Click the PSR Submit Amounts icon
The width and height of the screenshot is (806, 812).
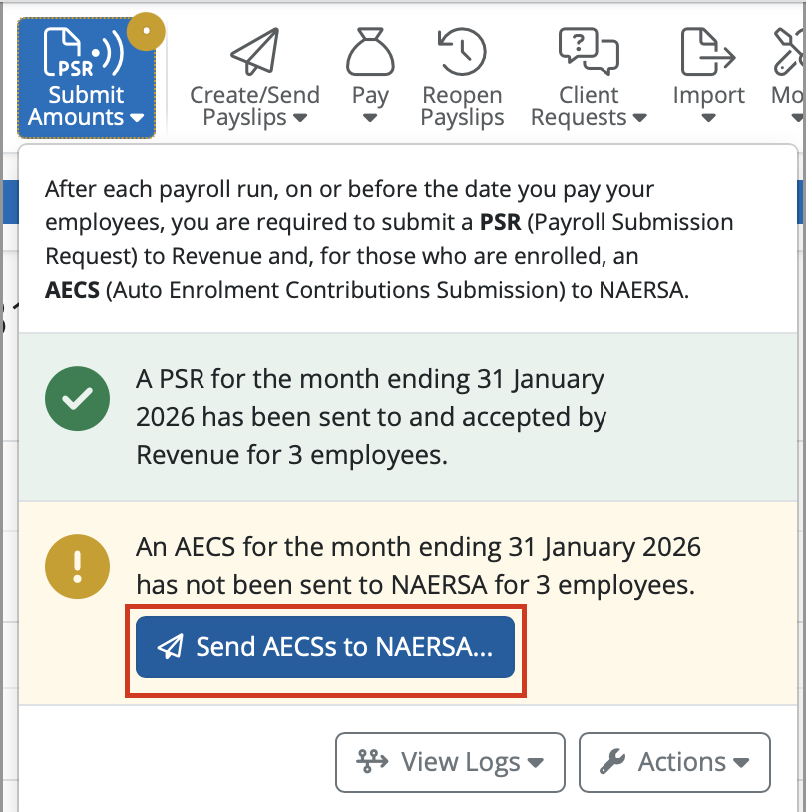85,52
